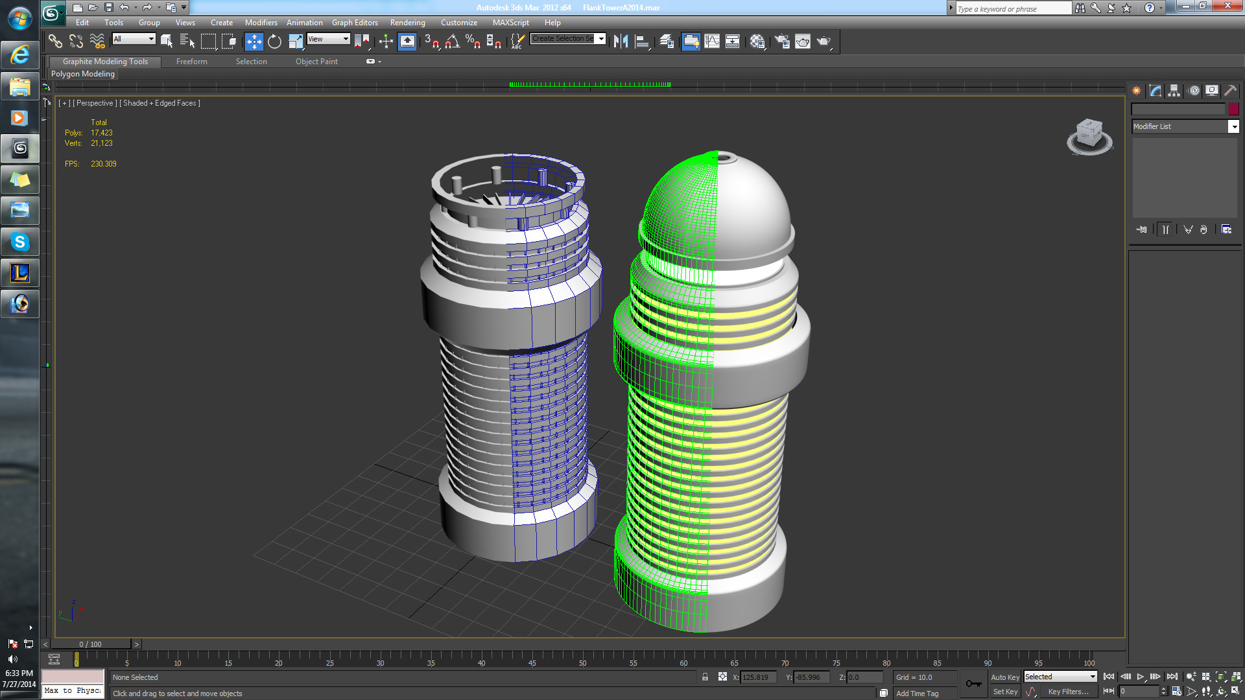The image size is (1245, 700).
Task: Choose the Rectangular Selection Region tool
Action: 208,41
